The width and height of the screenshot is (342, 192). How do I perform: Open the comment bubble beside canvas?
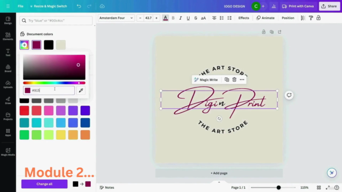click(289, 95)
